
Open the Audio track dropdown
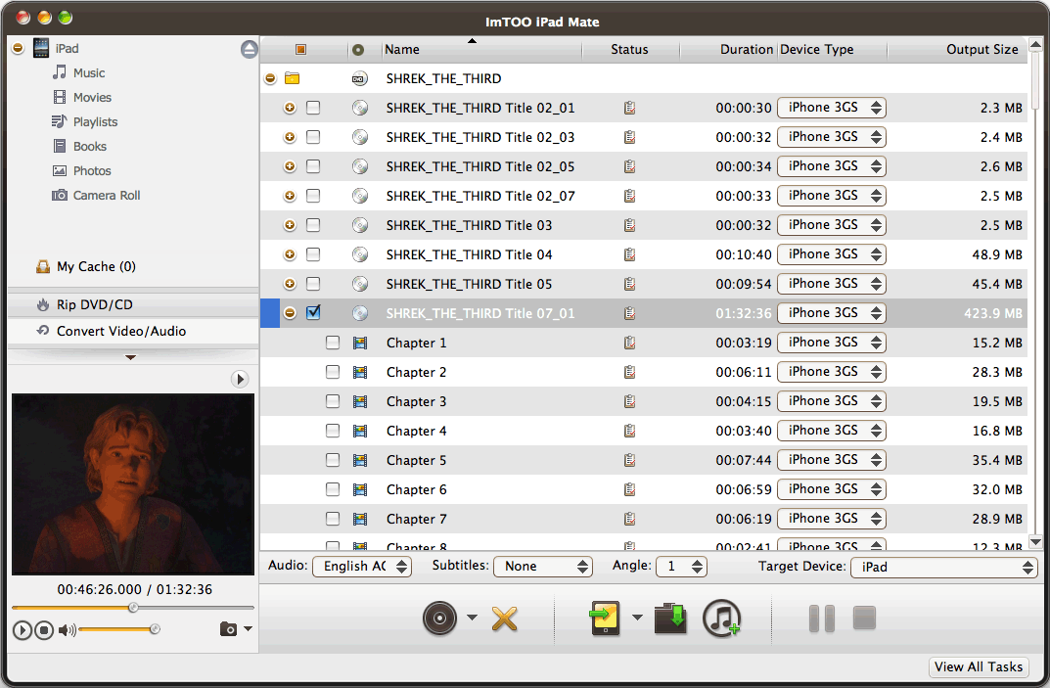362,567
